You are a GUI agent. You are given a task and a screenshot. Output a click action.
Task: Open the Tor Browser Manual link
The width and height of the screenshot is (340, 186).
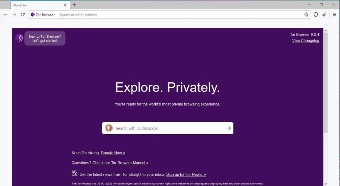click(120, 163)
